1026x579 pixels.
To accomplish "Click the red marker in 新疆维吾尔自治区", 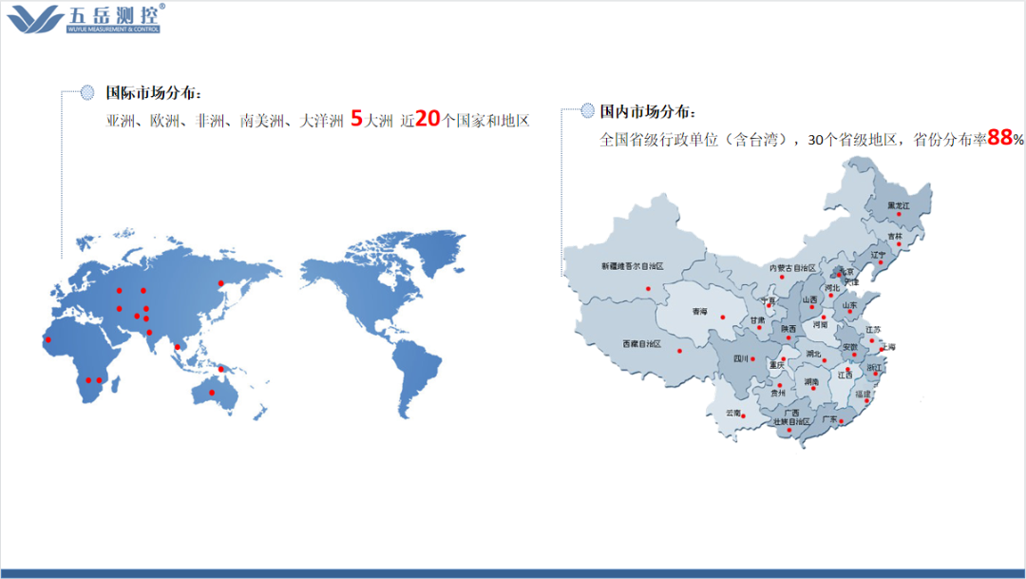I will [649, 288].
